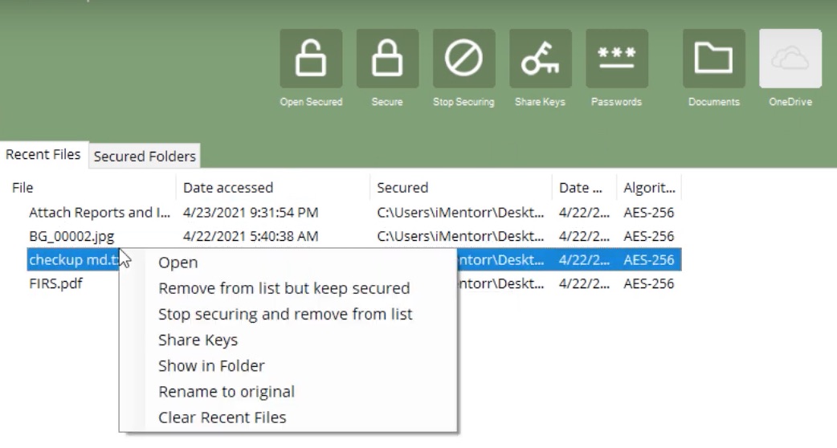837x448 pixels.
Task: Click the Algorithm column header
Action: (x=649, y=188)
